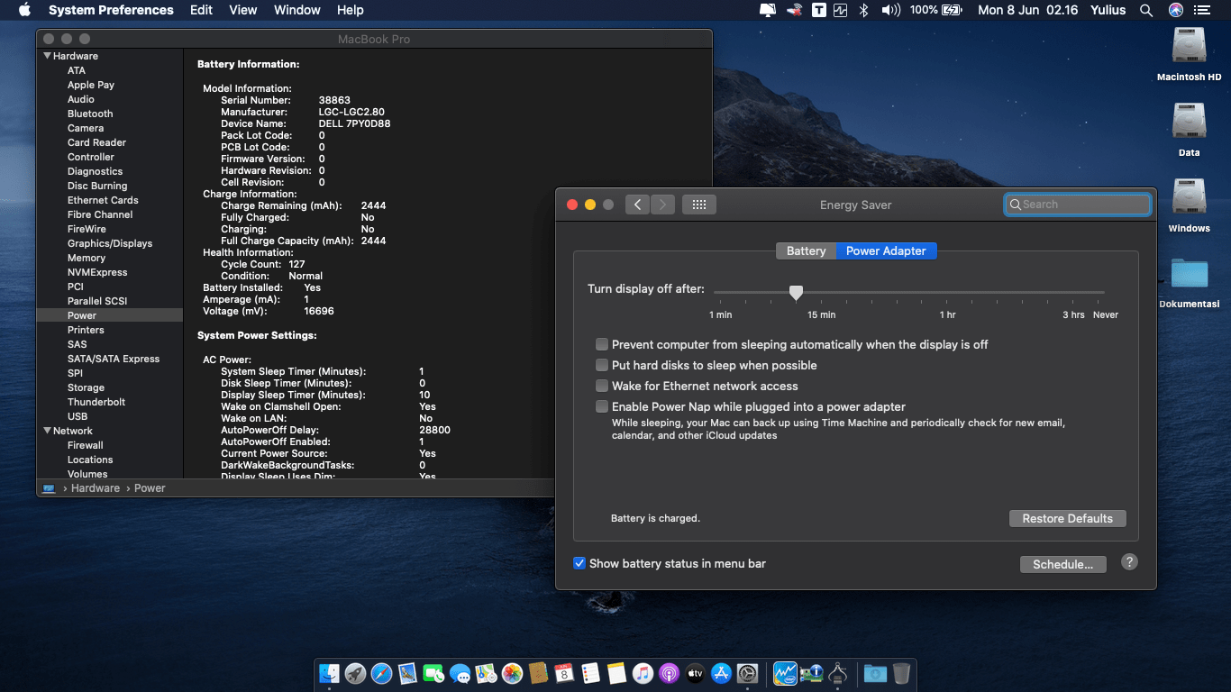
Task: Select USB in the Hardware list
Action: pos(78,416)
